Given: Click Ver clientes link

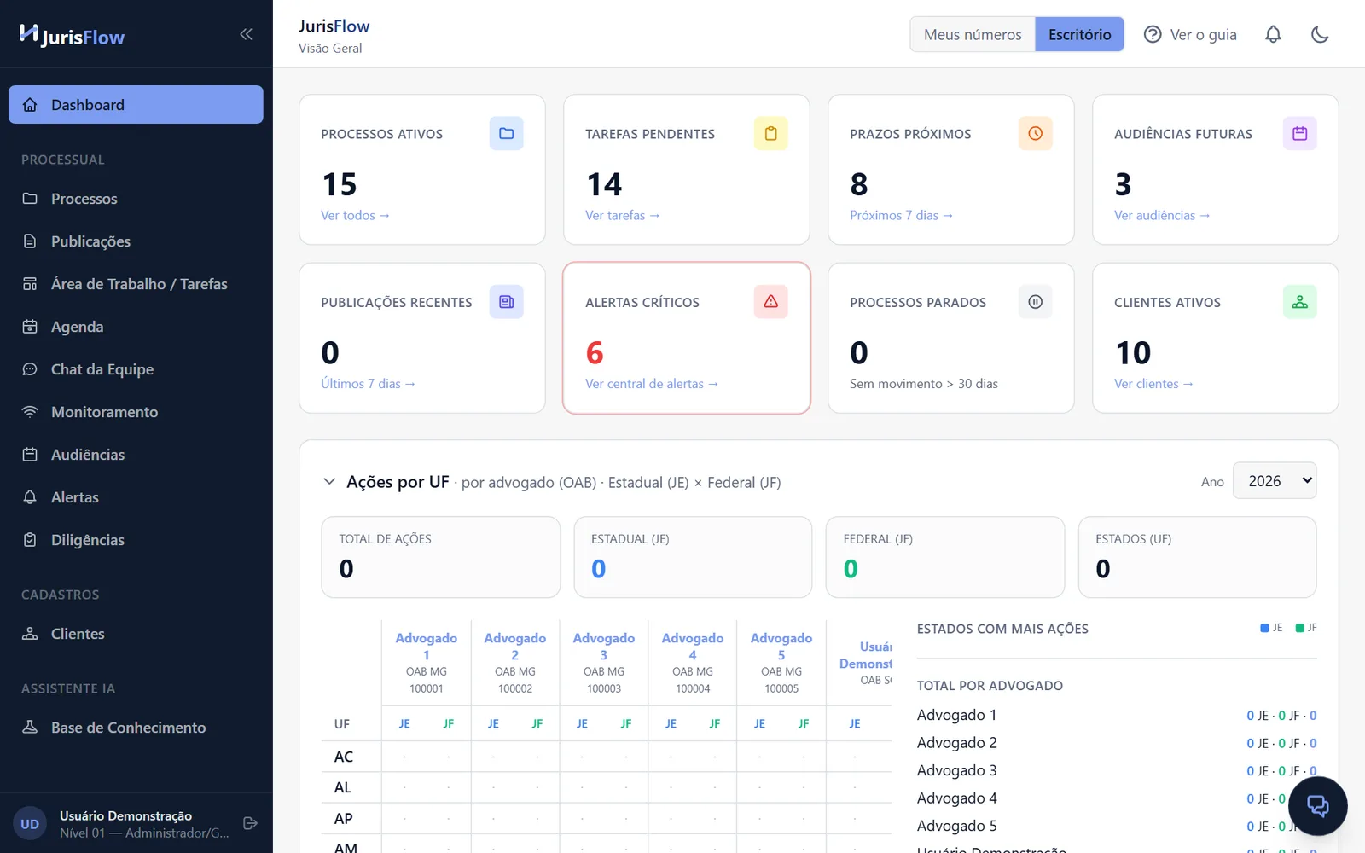Looking at the screenshot, I should [x=1153, y=384].
